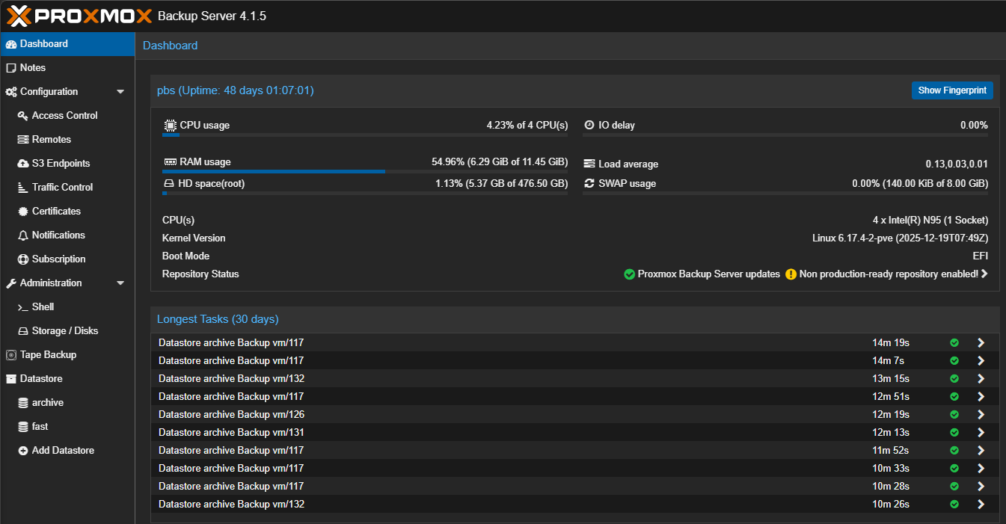Click the Remotes server icon
1006x524 pixels.
(23, 140)
